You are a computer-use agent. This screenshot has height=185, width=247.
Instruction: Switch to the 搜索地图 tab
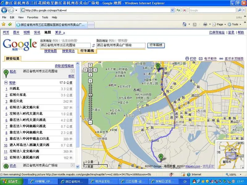(50, 51)
